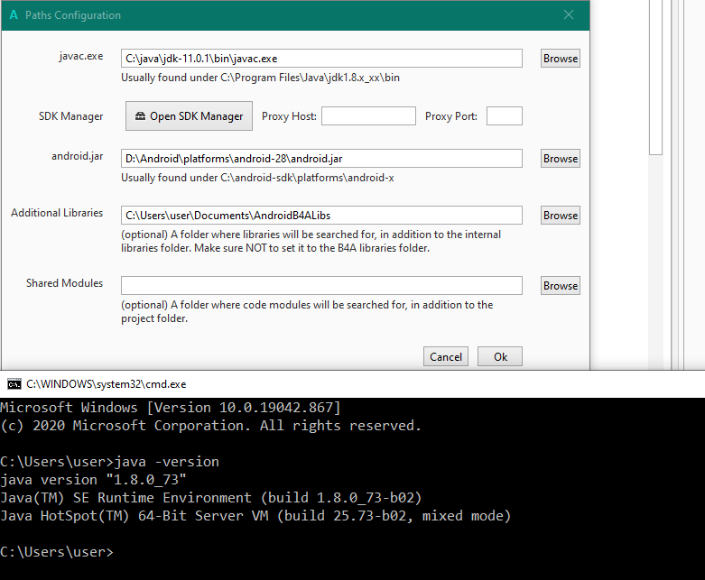Click the Java HotSpot 64-Bit Server VM line

255,516
